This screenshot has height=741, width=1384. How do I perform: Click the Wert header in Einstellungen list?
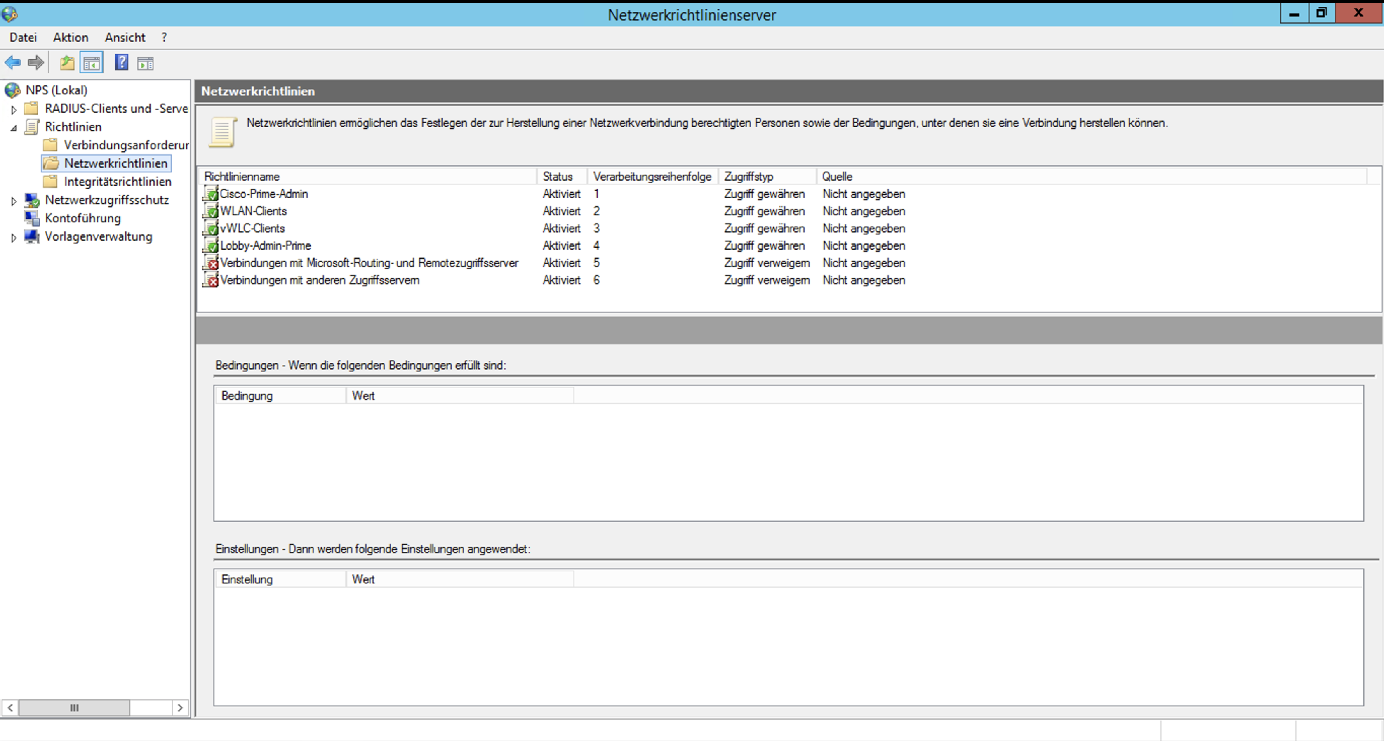pos(460,579)
